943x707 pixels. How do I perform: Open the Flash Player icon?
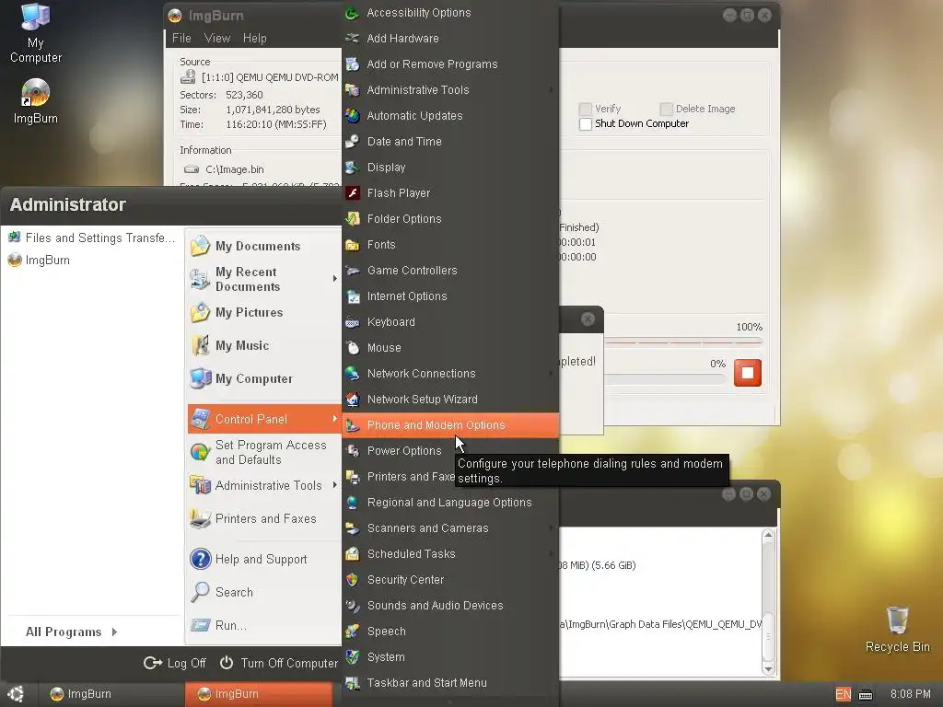pos(353,193)
